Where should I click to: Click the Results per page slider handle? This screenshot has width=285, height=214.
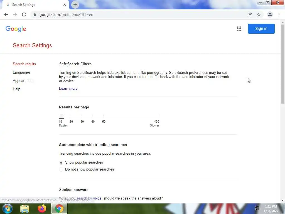pos(62,116)
